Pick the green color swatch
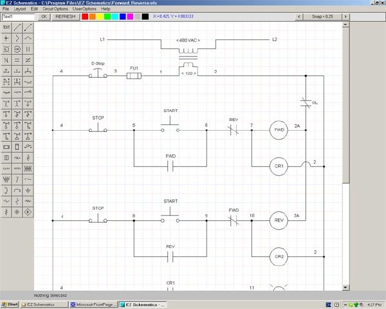The width and height of the screenshot is (386, 309). tap(107, 17)
